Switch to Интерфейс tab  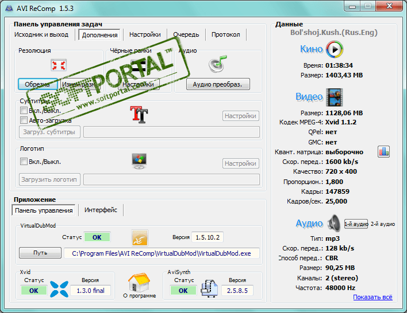(x=101, y=210)
